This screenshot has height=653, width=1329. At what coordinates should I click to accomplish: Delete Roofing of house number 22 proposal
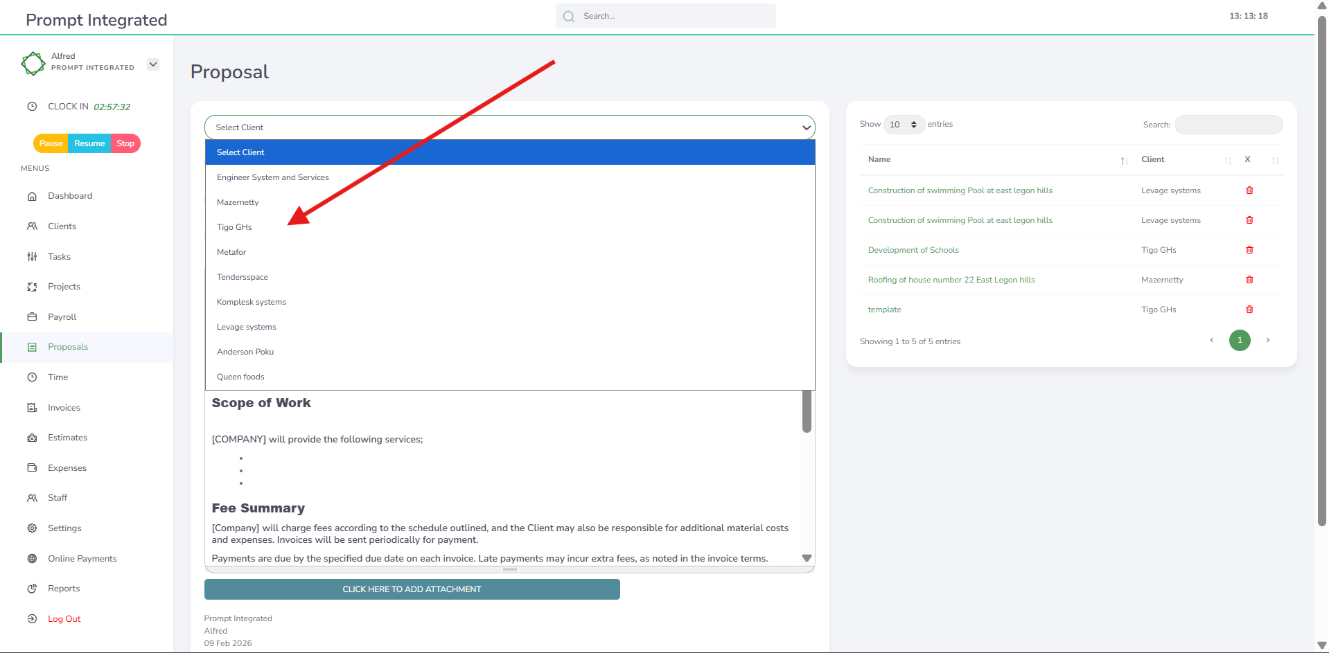[x=1249, y=280]
